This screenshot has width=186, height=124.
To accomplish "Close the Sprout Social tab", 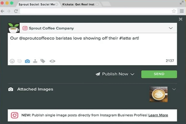I will click(x=57, y=4).
